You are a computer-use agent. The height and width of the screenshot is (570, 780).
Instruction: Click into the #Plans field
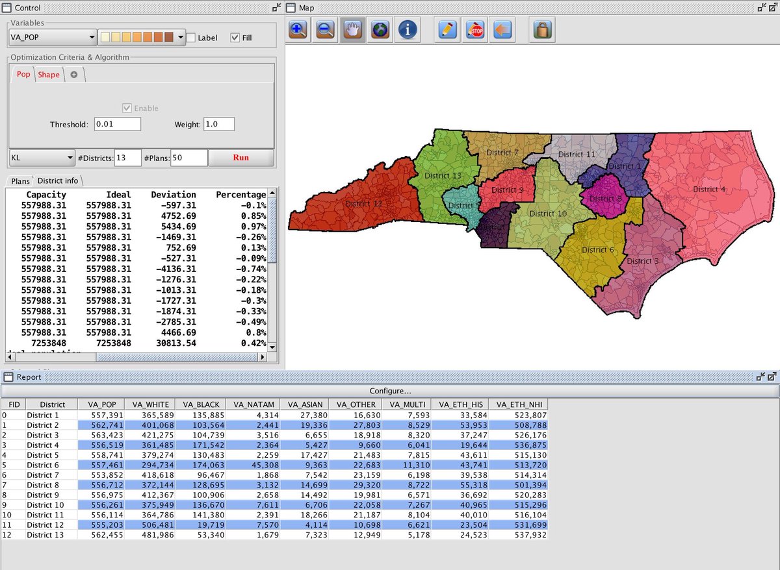point(189,157)
